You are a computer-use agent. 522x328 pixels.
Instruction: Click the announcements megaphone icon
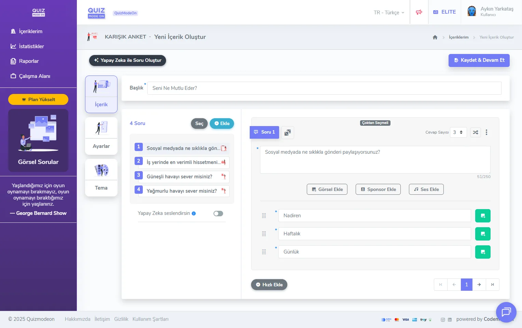pyautogui.click(x=419, y=12)
